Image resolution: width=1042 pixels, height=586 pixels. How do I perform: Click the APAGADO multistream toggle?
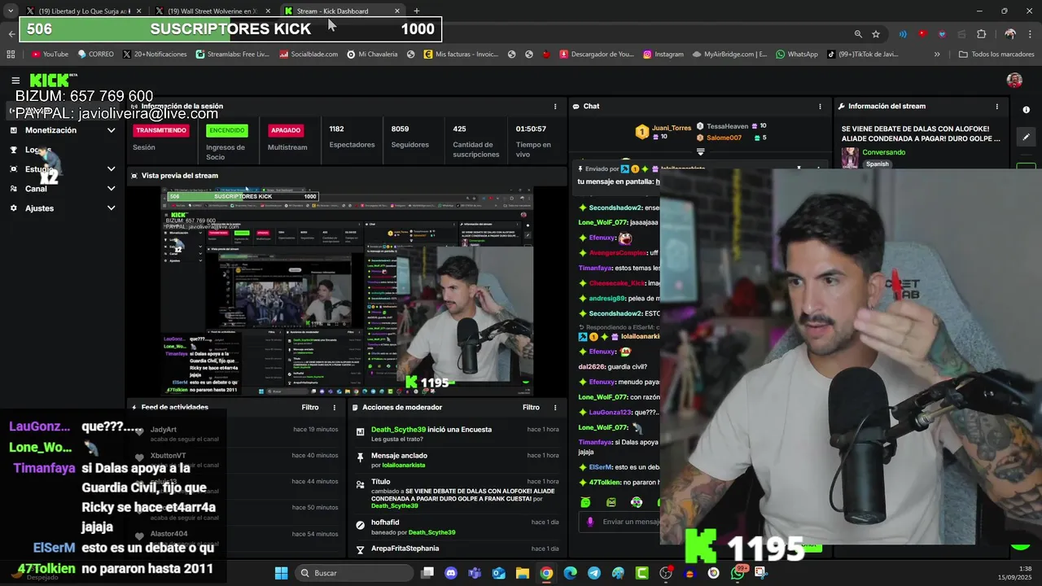[286, 130]
